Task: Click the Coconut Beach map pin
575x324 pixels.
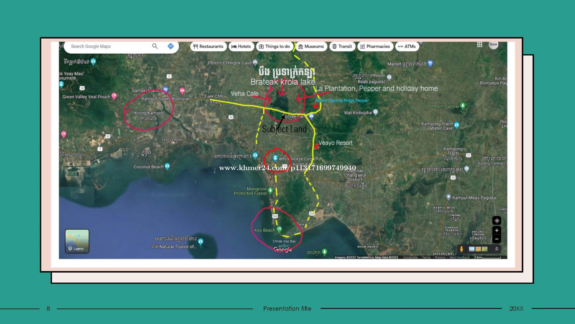Action: click(167, 166)
